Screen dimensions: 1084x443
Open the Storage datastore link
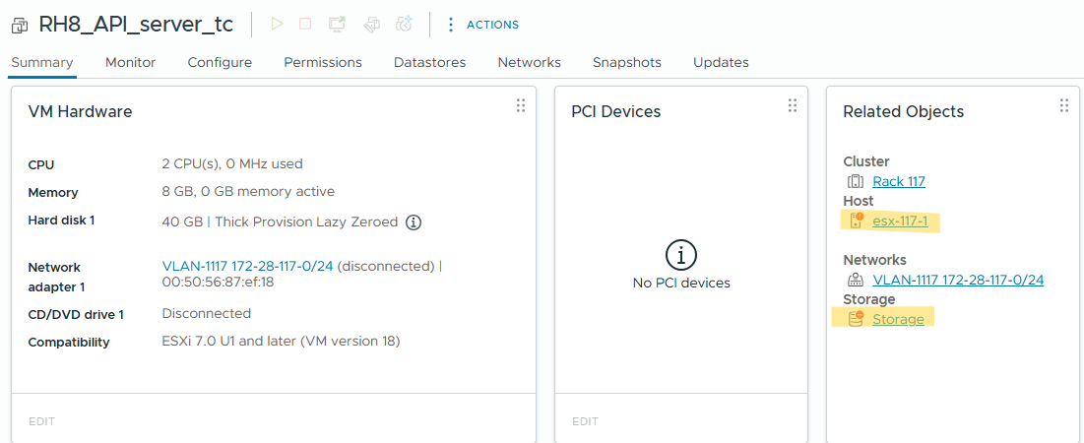898,319
